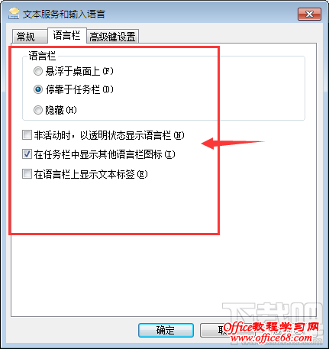The image size is (329, 349).
Task: Click the Office教程学习网 watermark logo
Action: click(x=271, y=327)
